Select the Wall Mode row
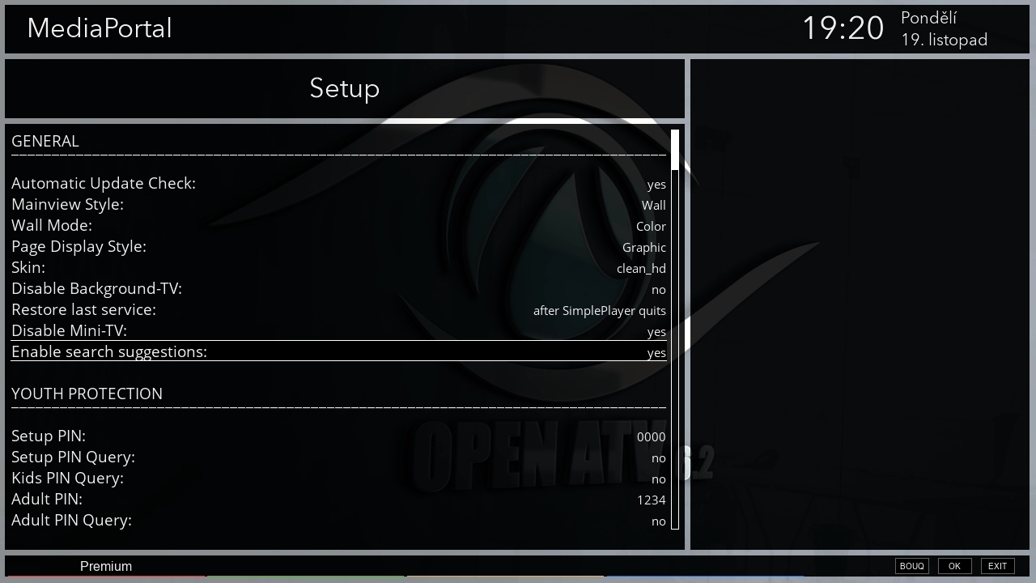Image resolution: width=1036 pixels, height=583 pixels. click(x=338, y=226)
